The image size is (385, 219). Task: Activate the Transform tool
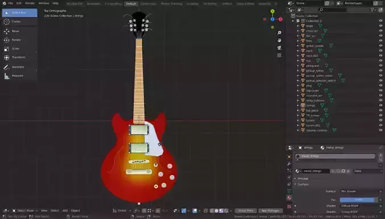[x=19, y=57]
